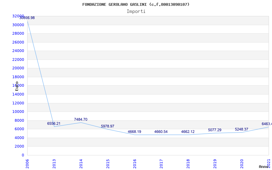Click the 26000 y-axis tick label
The height and width of the screenshot is (170, 272).
click(x=18, y=42)
